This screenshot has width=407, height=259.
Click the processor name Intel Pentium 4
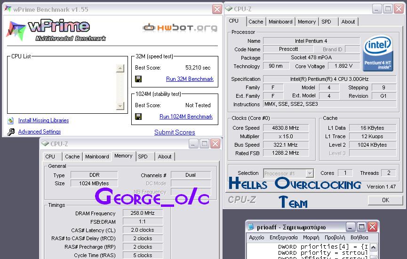311,41
